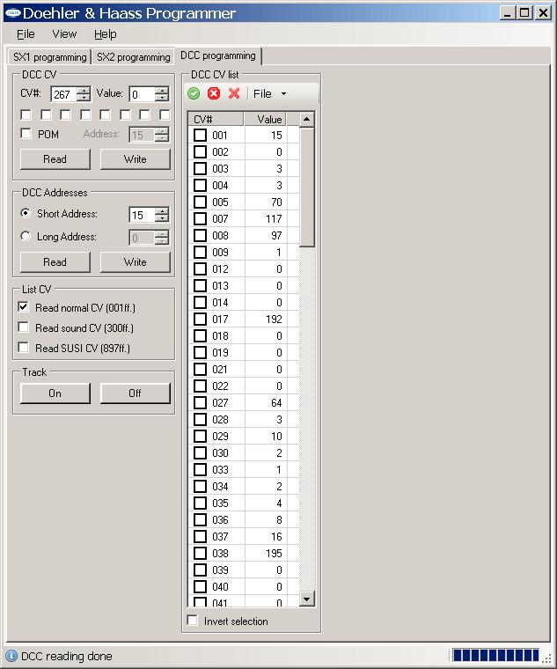Increase CV# with the up spinner arrow

(84, 91)
